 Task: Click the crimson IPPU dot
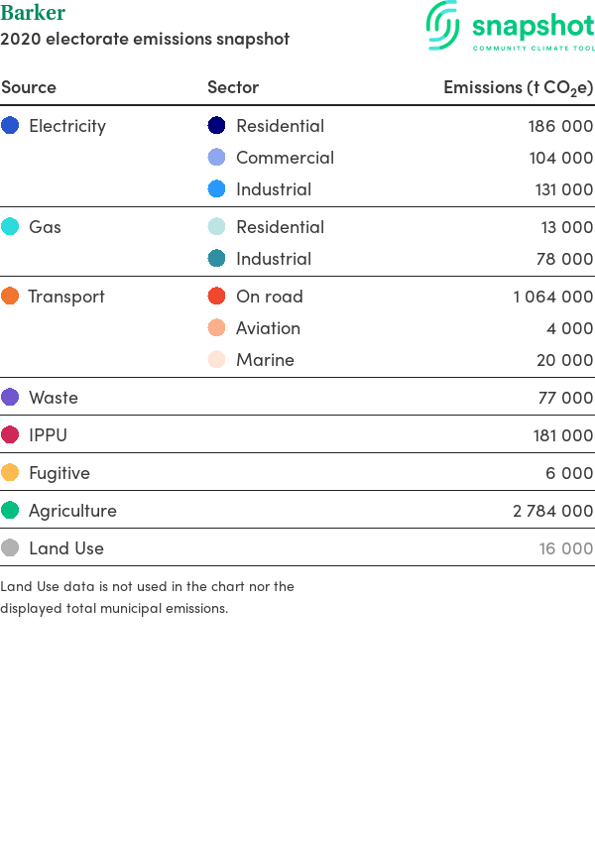(10, 434)
